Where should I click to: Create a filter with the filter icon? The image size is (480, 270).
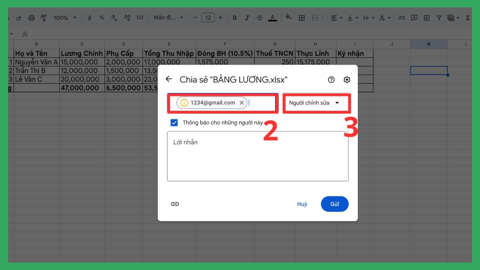[439, 18]
